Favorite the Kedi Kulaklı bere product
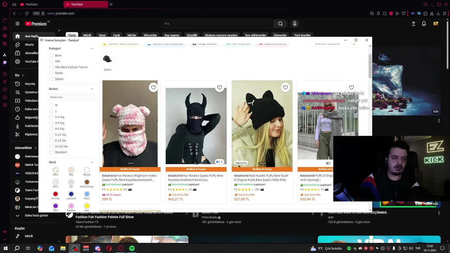450x253 pixels. pos(285,87)
